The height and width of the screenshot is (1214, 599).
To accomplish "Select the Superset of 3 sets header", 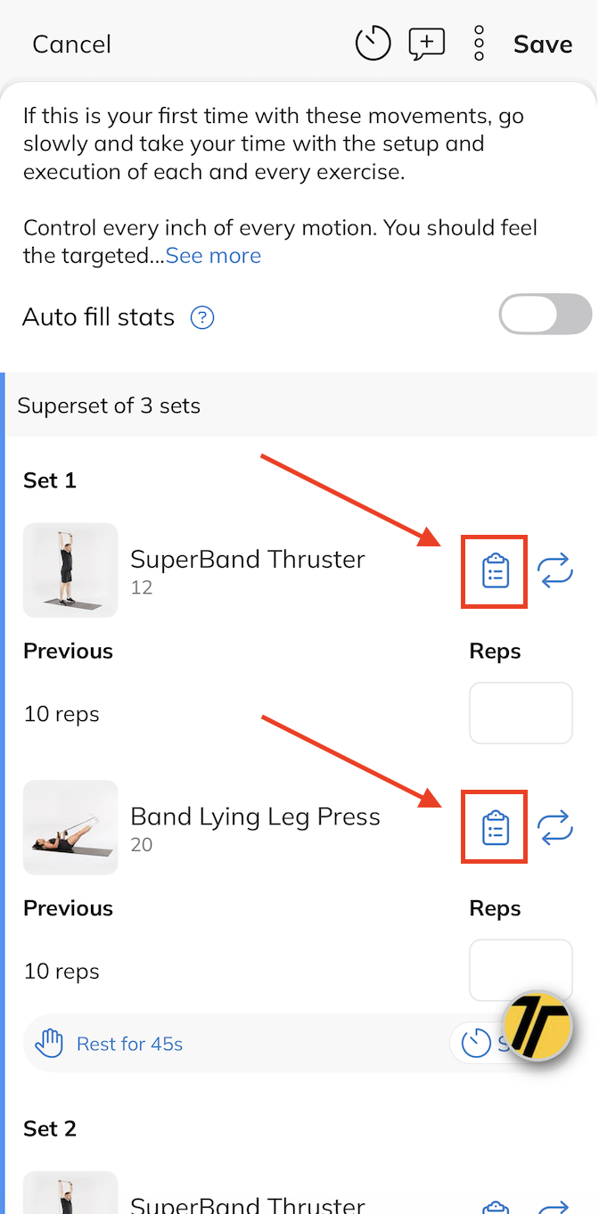I will (x=109, y=406).
